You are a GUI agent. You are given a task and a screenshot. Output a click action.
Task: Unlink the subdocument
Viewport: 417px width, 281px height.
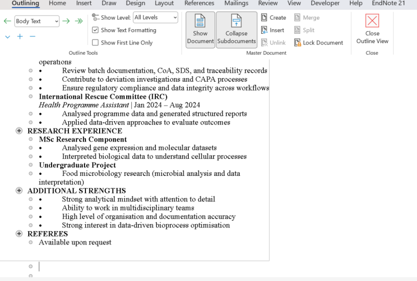pos(273,43)
